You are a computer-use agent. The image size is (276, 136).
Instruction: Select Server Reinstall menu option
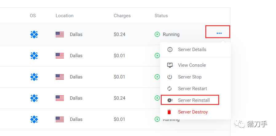pos(194,100)
